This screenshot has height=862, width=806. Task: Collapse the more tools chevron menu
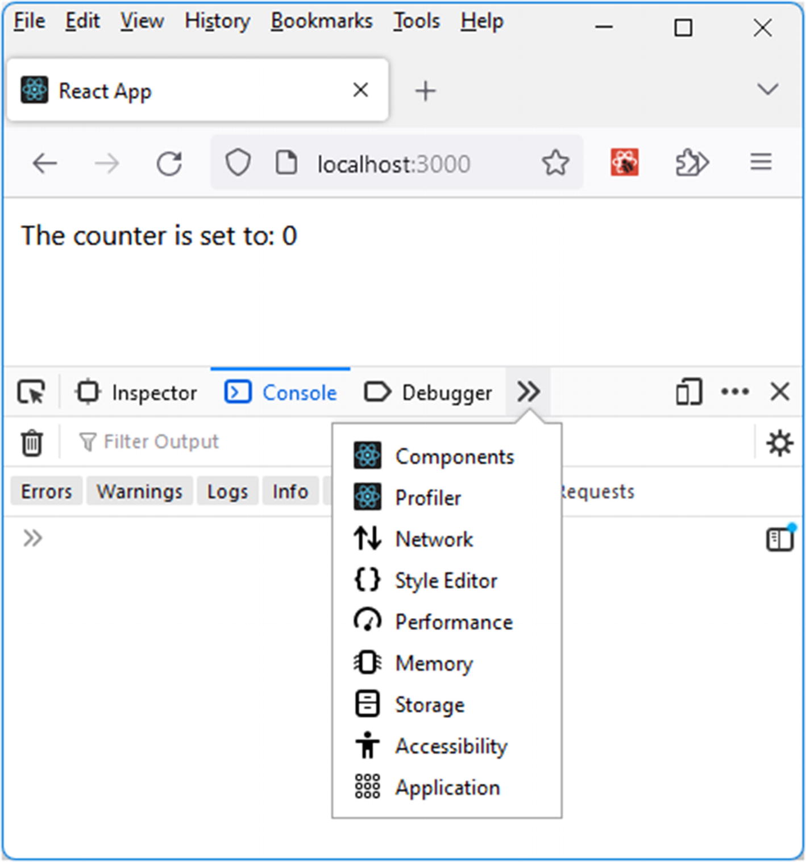tap(528, 392)
